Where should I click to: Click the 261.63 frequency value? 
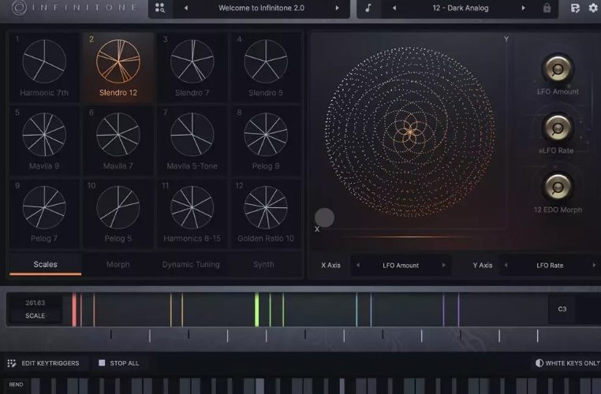[x=35, y=303]
